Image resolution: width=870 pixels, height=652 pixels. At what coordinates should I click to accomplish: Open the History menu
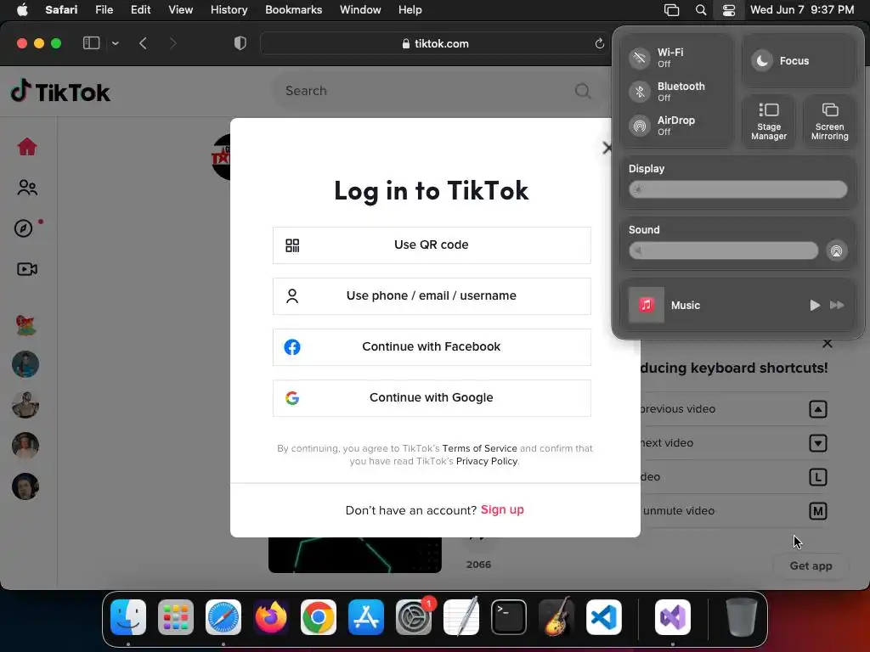[x=229, y=10]
